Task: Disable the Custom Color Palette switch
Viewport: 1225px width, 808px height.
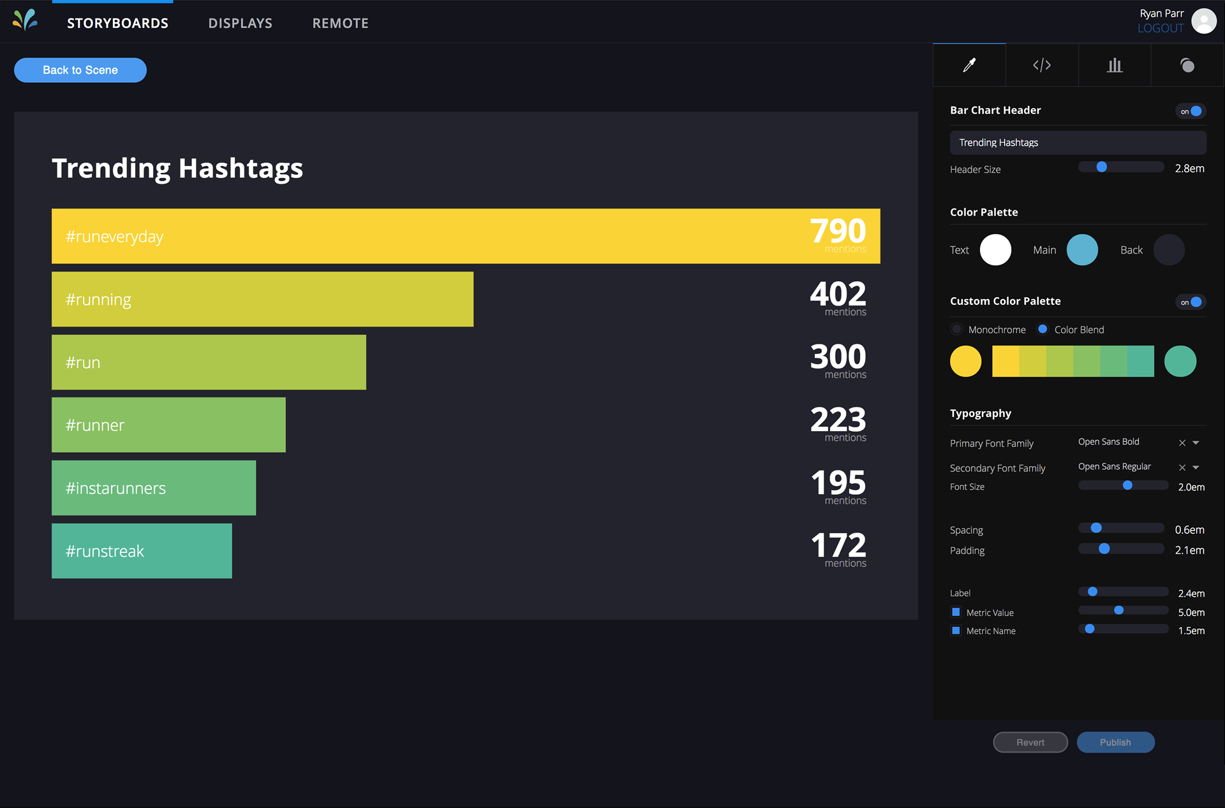Action: tap(1191, 302)
